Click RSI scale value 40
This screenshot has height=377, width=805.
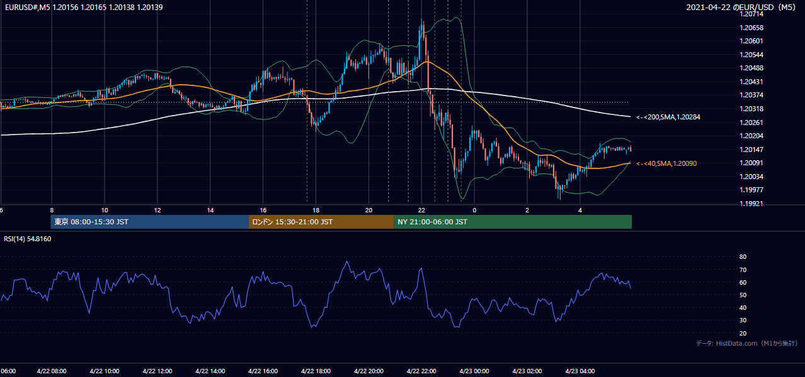point(743,307)
